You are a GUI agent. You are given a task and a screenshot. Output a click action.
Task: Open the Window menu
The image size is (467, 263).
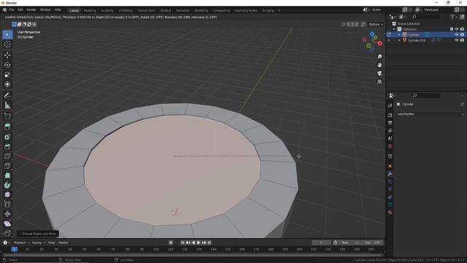45,9
